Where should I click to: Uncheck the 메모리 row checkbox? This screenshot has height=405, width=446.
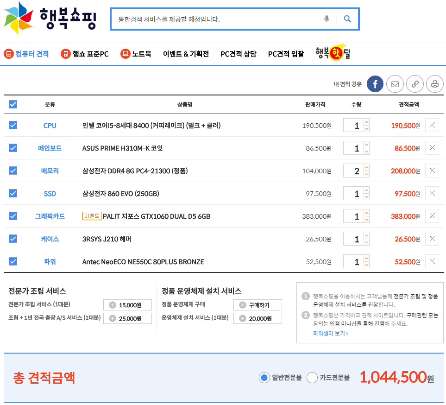point(13,171)
